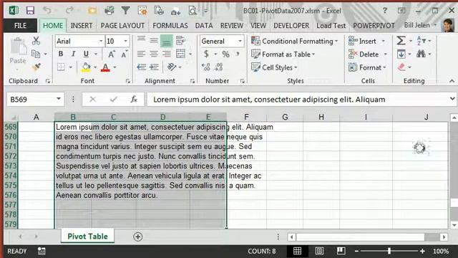This screenshot has height=258, width=458.
Task: Apply percent style format
Action: pyautogui.click(x=226, y=54)
